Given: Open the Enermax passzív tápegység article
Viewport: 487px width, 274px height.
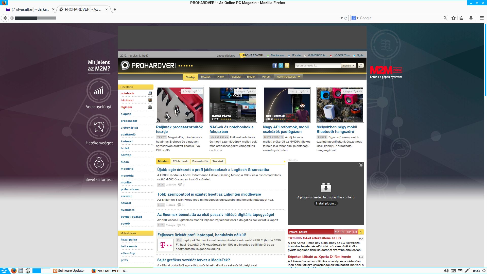Looking at the screenshot, I should (x=216, y=215).
